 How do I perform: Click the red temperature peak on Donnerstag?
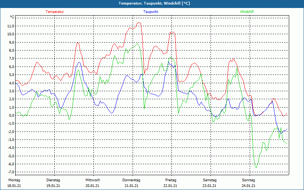139,23
